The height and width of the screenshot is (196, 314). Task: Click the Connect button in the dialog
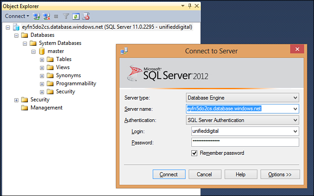(168, 174)
